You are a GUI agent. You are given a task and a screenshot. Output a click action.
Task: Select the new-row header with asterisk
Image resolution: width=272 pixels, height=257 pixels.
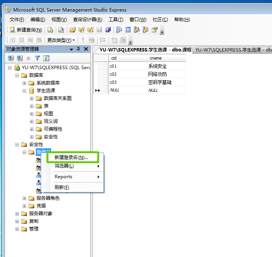pyautogui.click(x=101, y=90)
